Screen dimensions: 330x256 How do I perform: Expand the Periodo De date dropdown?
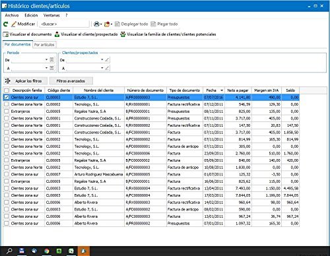click(46, 59)
